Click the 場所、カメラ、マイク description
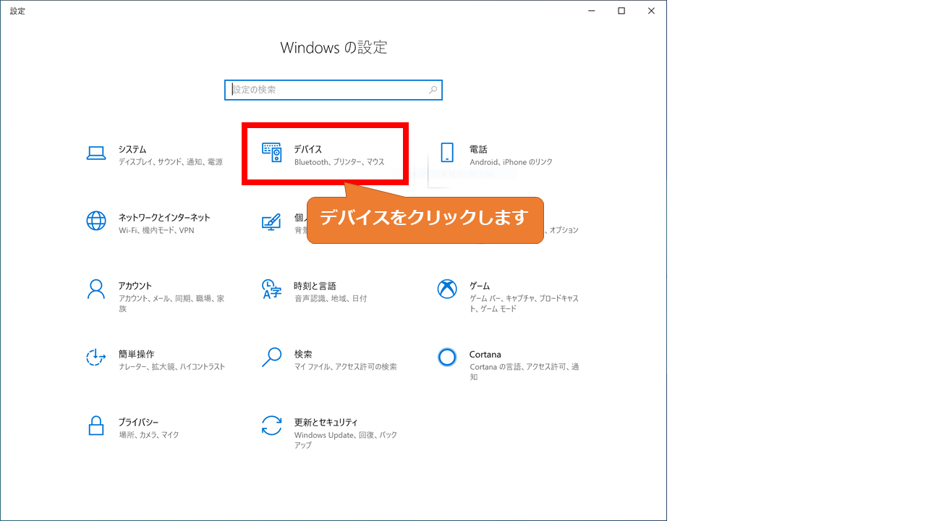Screen dimensions: 926x521 pyautogui.click(x=149, y=435)
